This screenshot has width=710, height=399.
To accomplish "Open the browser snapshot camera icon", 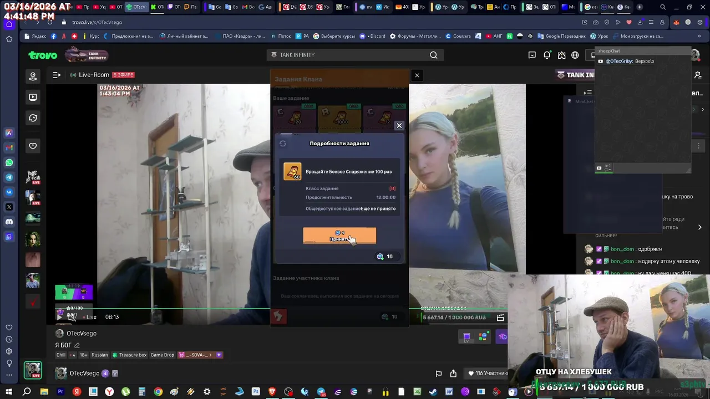I will tap(596, 22).
